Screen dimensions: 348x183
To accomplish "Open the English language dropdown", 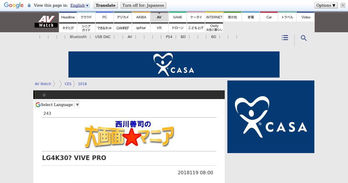I will pyautogui.click(x=80, y=5).
